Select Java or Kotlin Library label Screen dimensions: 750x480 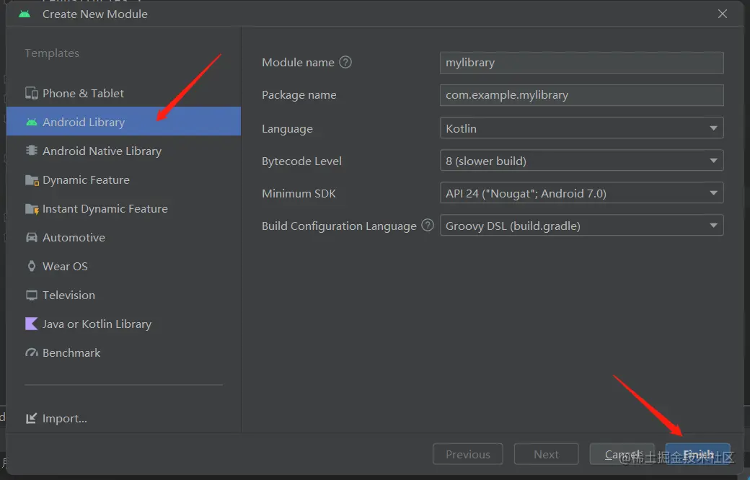[x=97, y=324]
